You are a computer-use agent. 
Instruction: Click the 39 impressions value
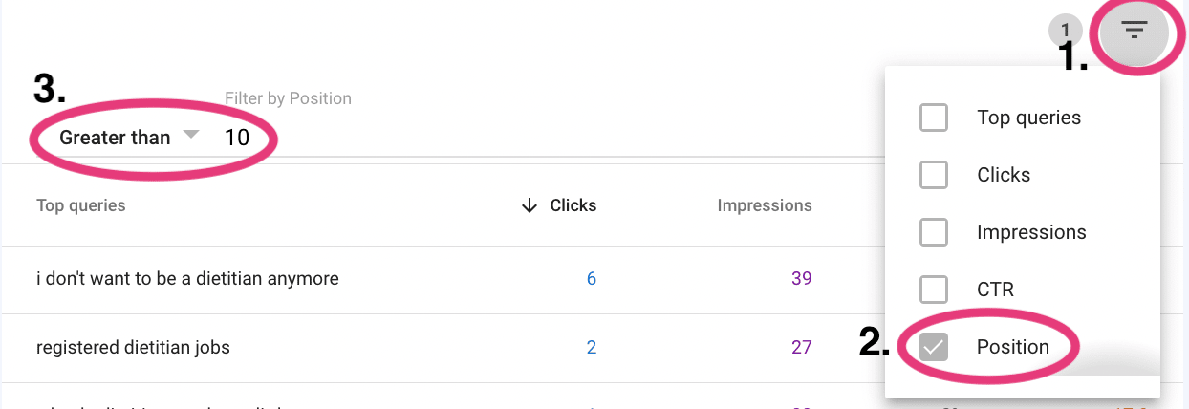[x=802, y=279]
